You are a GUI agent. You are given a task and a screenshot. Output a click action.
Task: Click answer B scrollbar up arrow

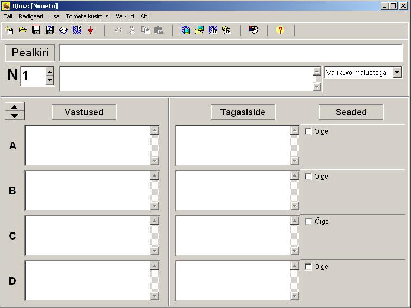coord(155,175)
